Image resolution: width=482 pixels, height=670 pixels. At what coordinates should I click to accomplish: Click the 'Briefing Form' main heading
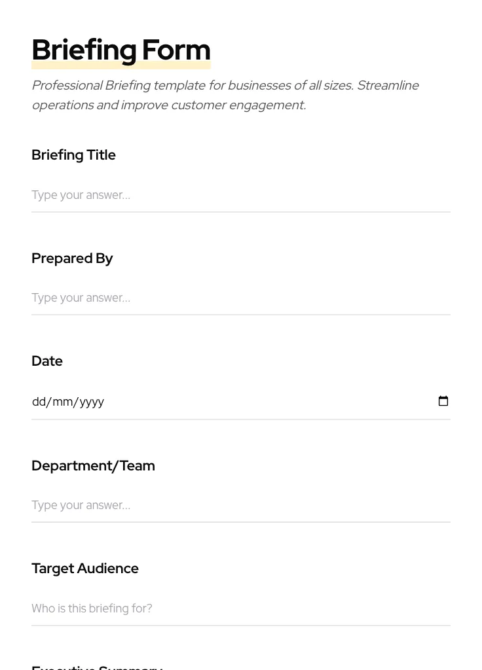point(121,50)
